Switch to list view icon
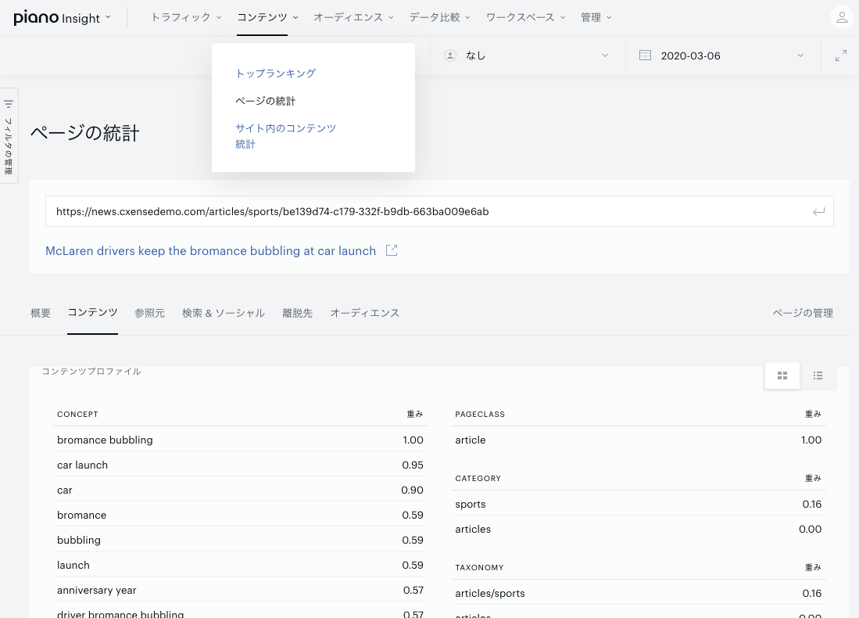The width and height of the screenshot is (859, 618). pos(818,375)
